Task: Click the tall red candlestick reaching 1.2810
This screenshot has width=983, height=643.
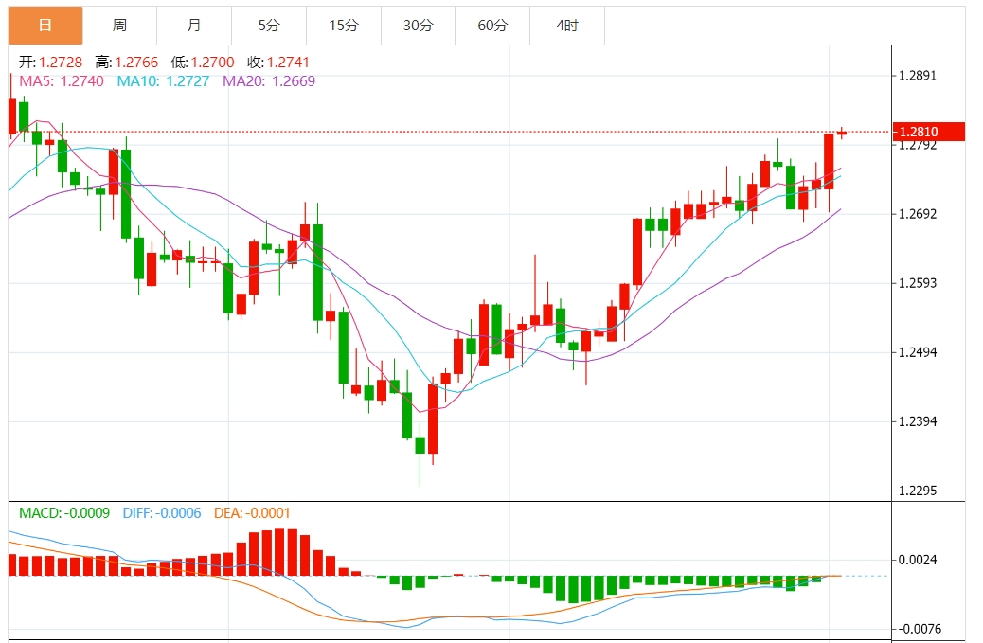Action: (829, 161)
